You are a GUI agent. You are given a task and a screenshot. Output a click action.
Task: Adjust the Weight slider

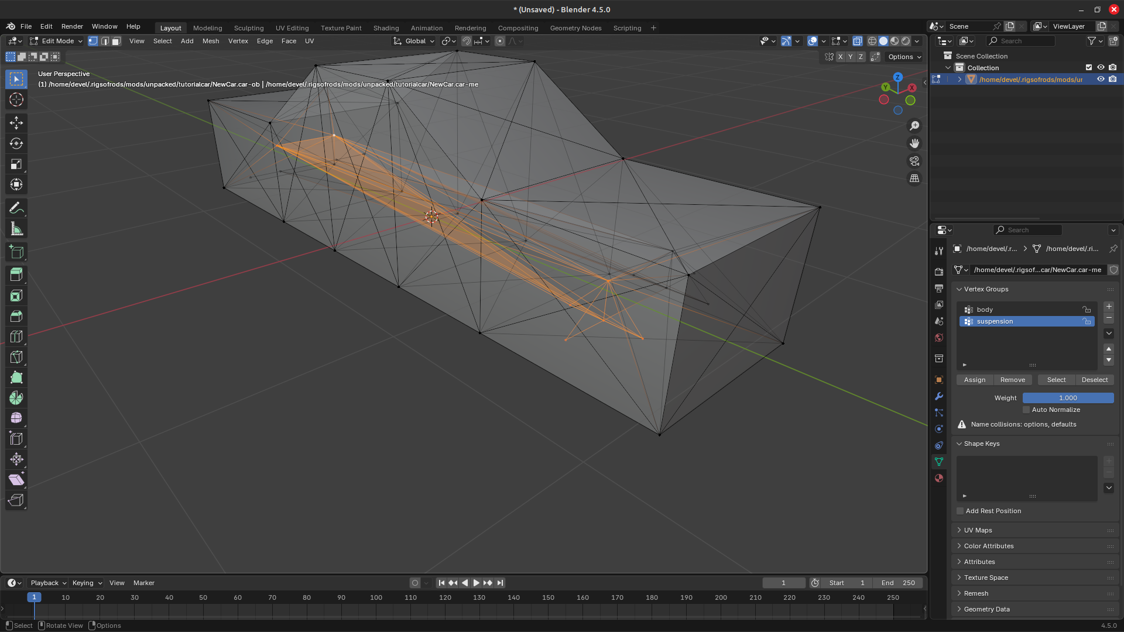pos(1068,398)
